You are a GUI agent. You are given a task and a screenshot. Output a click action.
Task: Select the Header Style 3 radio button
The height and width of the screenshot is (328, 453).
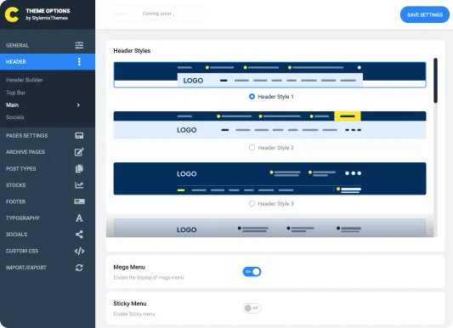[x=252, y=204]
